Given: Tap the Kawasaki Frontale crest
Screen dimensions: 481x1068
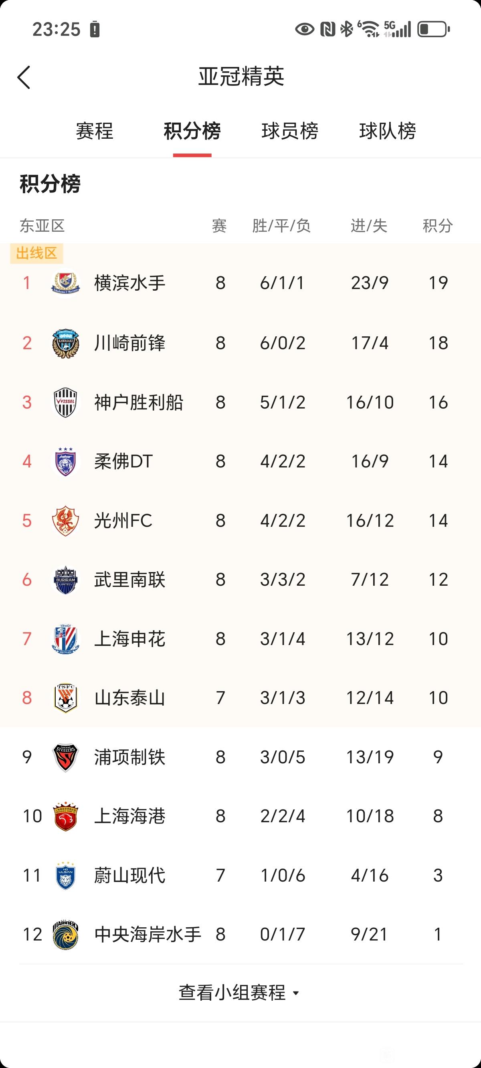Looking at the screenshot, I should (65, 343).
